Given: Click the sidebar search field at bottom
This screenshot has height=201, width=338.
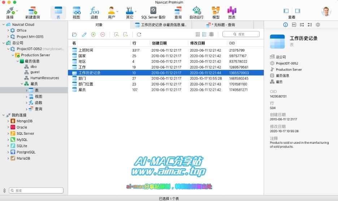Looking at the screenshot, I should point(36,191).
